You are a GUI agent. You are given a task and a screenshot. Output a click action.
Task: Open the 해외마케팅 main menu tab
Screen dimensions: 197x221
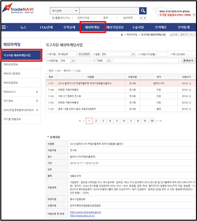(93, 27)
